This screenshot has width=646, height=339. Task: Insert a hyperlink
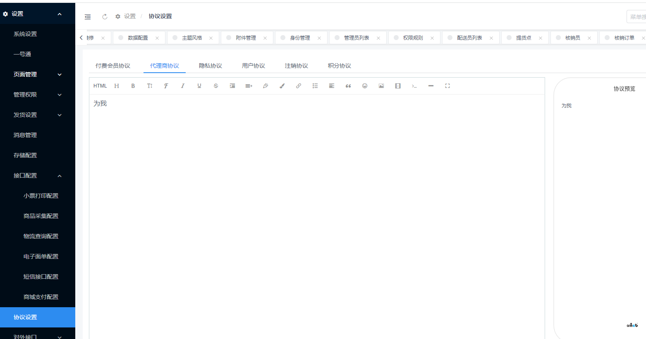(298, 85)
